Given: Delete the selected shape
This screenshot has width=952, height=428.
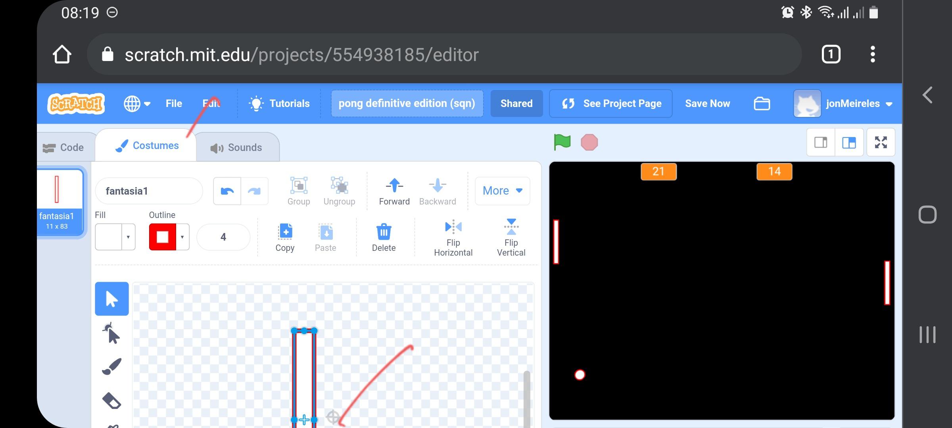Looking at the screenshot, I should coord(384,237).
